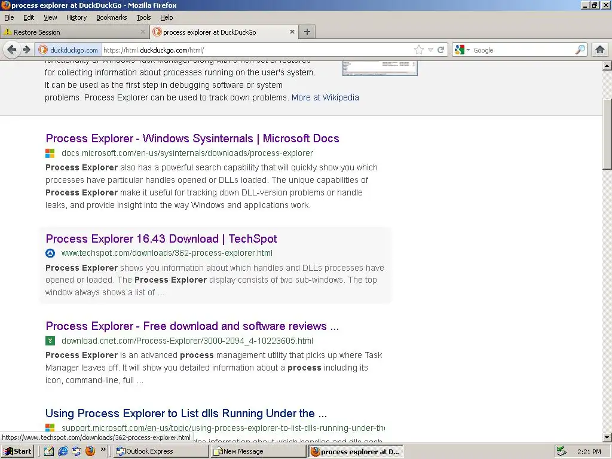Click the docs.microsoft.com result URL
The width and height of the screenshot is (612, 459).
point(187,154)
